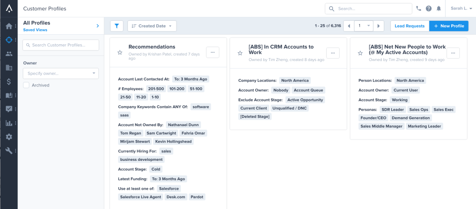Image resolution: width=476 pixels, height=209 pixels.
Task: Go to the next page arrow
Action: [x=378, y=26]
